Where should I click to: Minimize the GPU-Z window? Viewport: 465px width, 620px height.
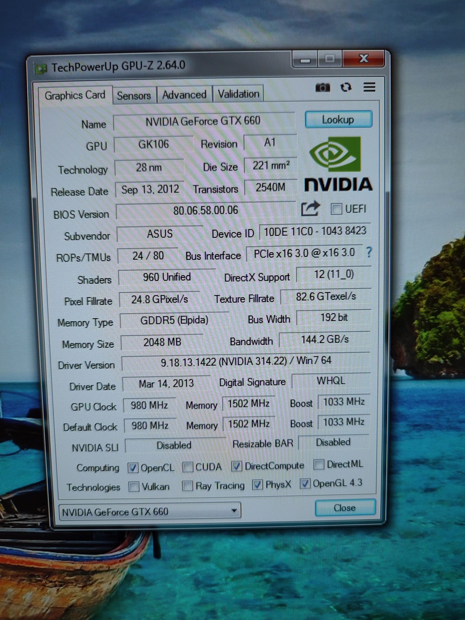(305, 60)
